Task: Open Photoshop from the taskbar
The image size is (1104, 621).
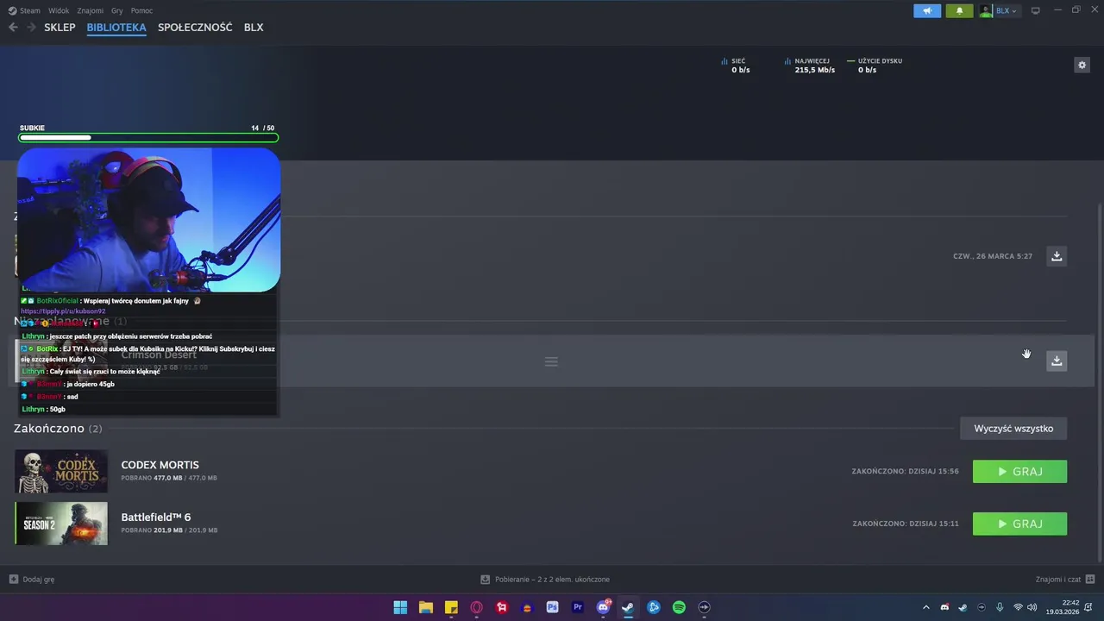Action: [x=553, y=607]
